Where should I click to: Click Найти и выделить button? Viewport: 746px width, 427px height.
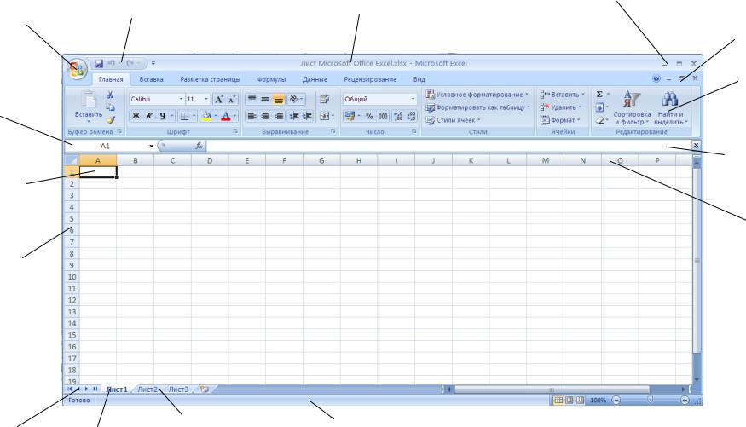[x=671, y=108]
